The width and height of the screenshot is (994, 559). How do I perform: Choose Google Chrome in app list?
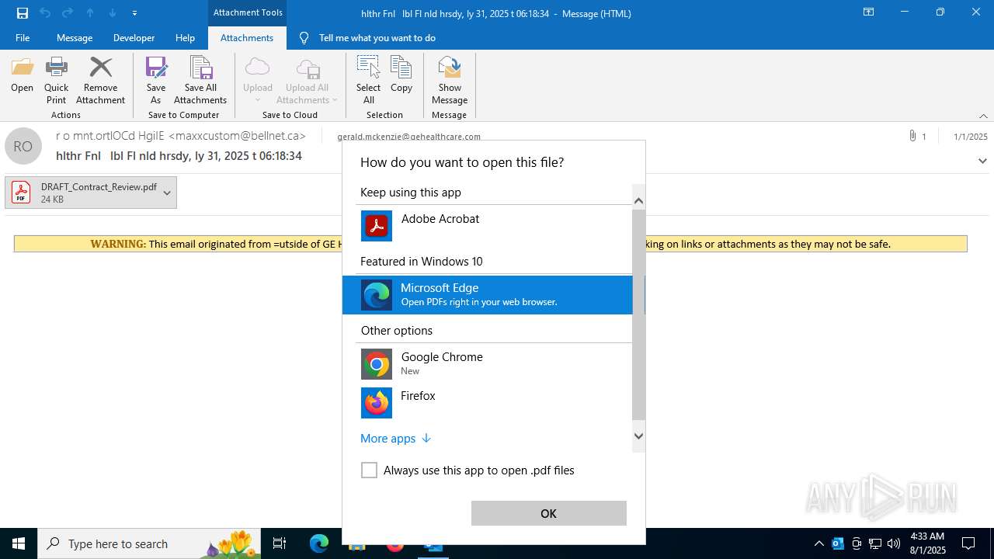click(488, 363)
